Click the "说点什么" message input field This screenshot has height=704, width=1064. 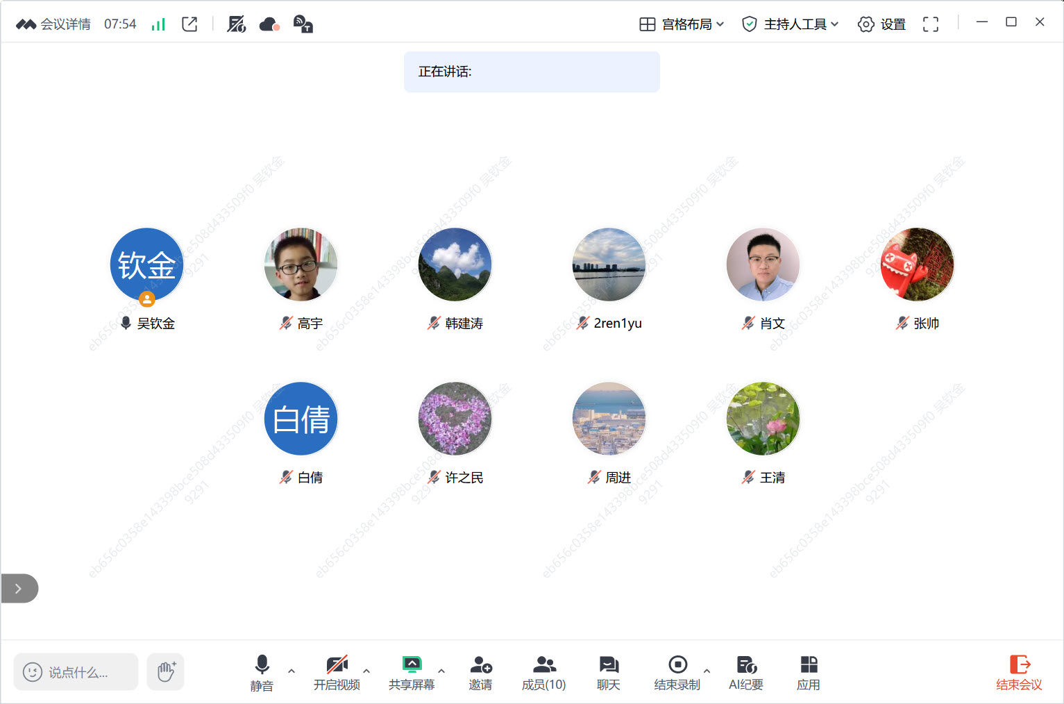pyautogui.click(x=76, y=672)
